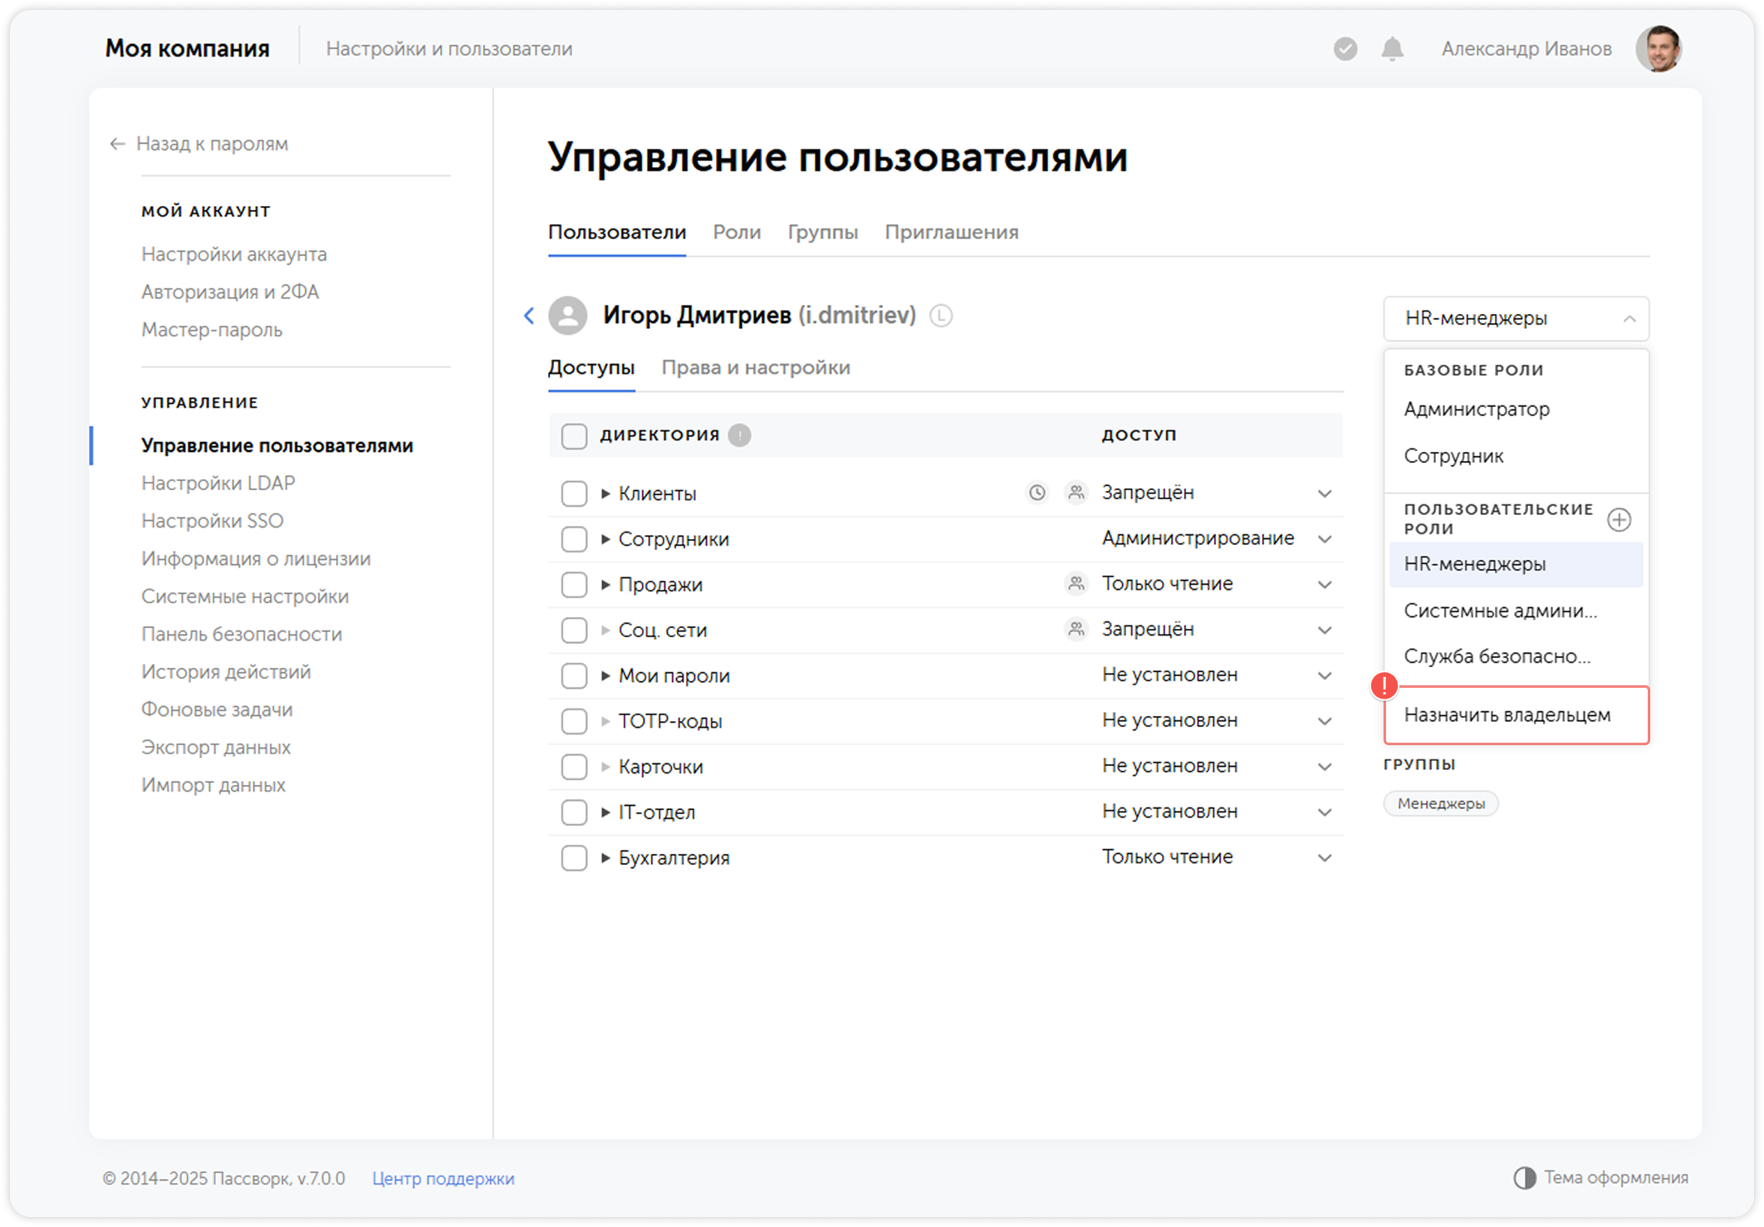Click back arrow next to Игорь Дмитриев
1764x1227 pixels.
529,316
